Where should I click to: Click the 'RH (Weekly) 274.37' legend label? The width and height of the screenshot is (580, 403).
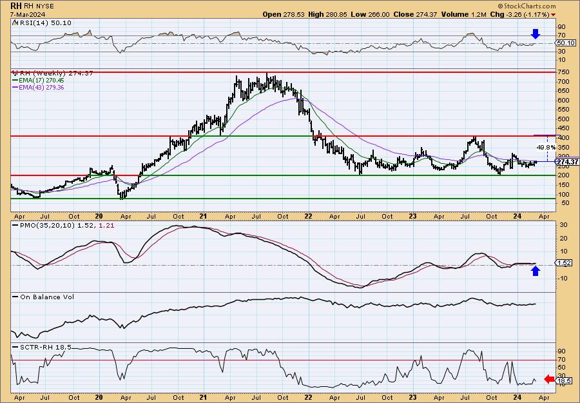[55, 74]
